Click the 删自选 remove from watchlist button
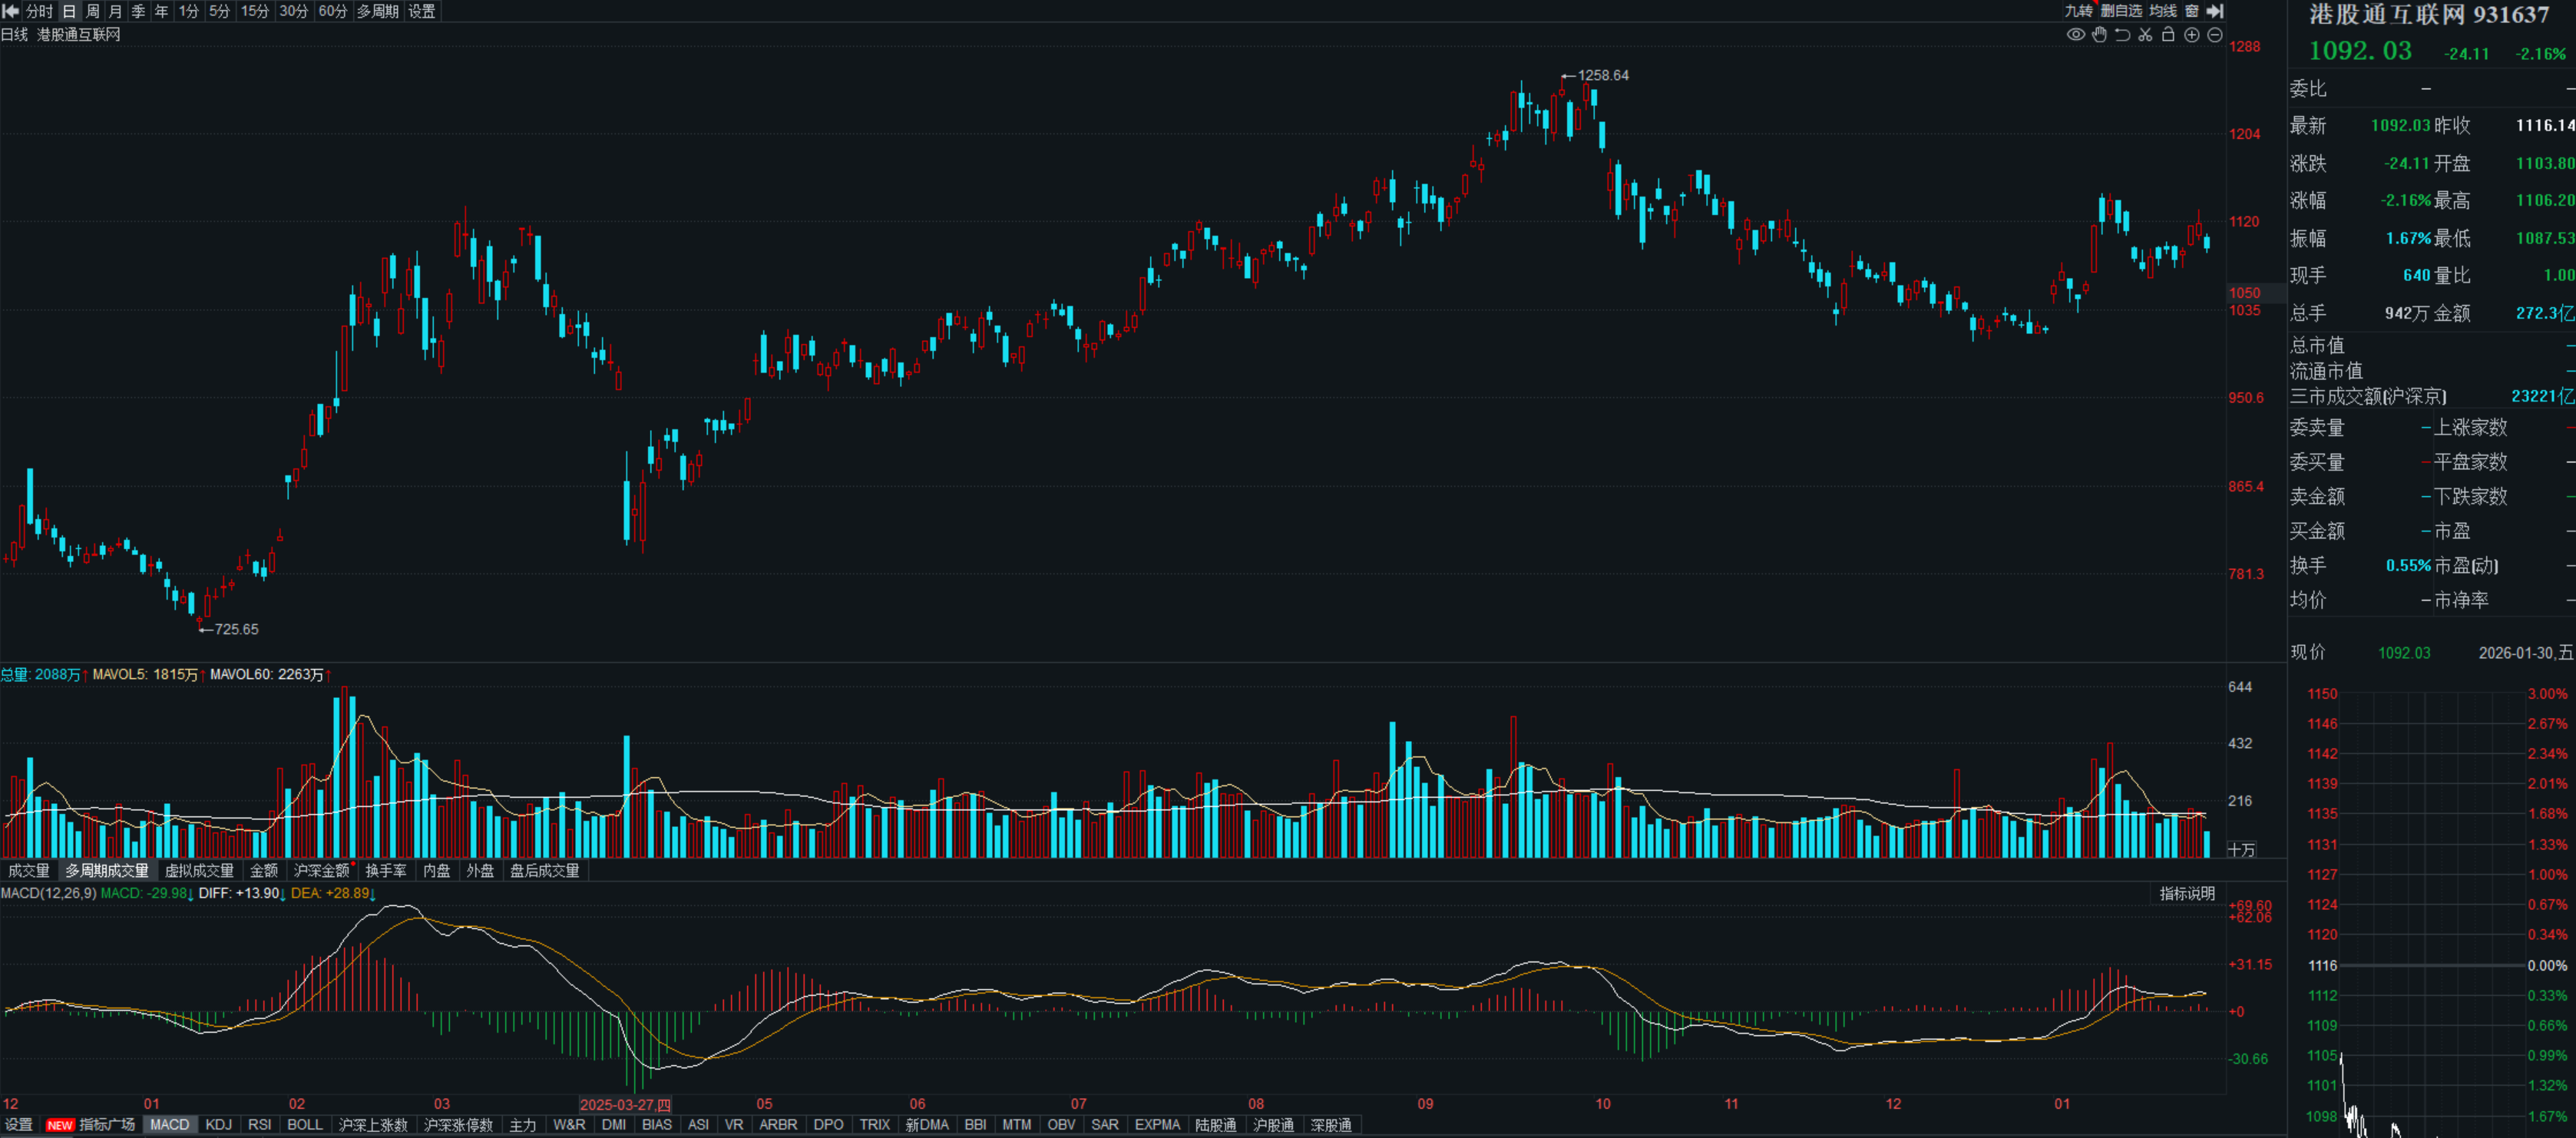2576x1138 pixels. [x=2121, y=11]
